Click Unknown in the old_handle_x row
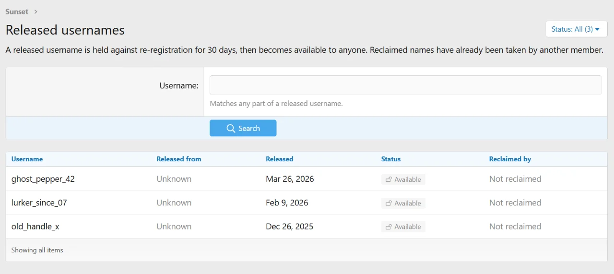The height and width of the screenshot is (274, 614). [174, 226]
